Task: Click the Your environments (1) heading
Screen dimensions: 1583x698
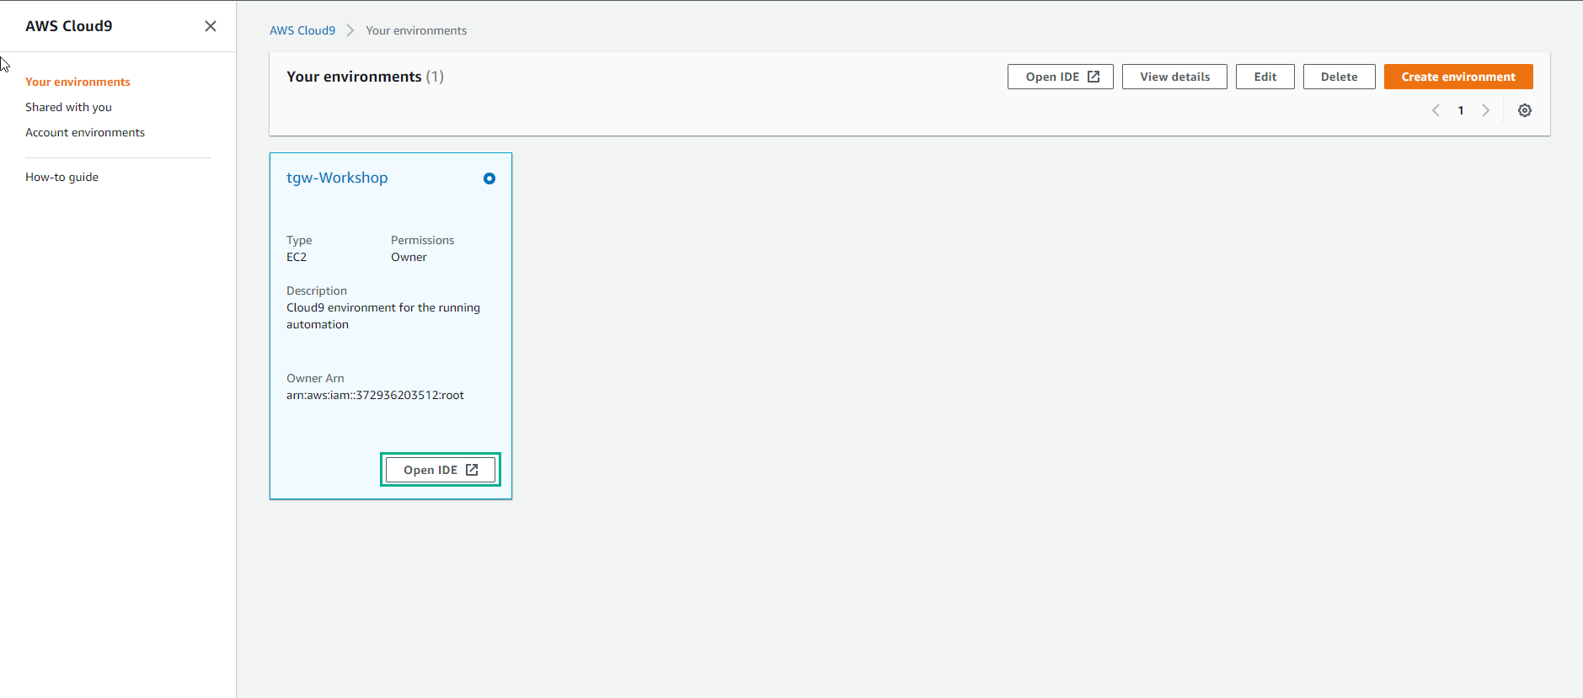Action: pos(365,77)
